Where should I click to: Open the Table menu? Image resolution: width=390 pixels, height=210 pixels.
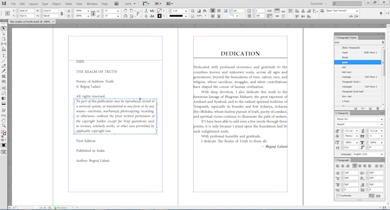coord(68,4)
